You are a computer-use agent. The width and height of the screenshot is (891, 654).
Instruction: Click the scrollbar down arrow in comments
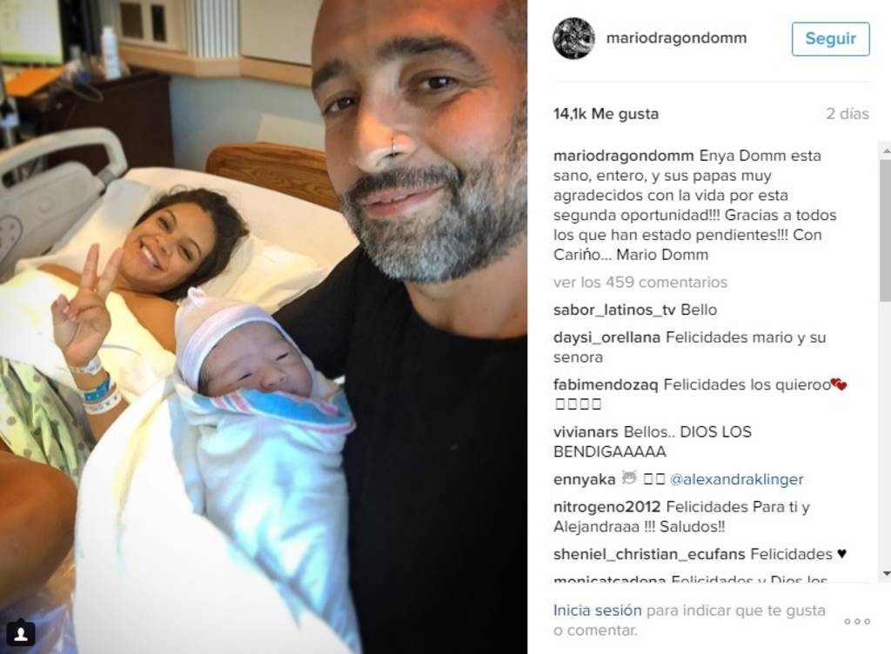[x=886, y=574]
